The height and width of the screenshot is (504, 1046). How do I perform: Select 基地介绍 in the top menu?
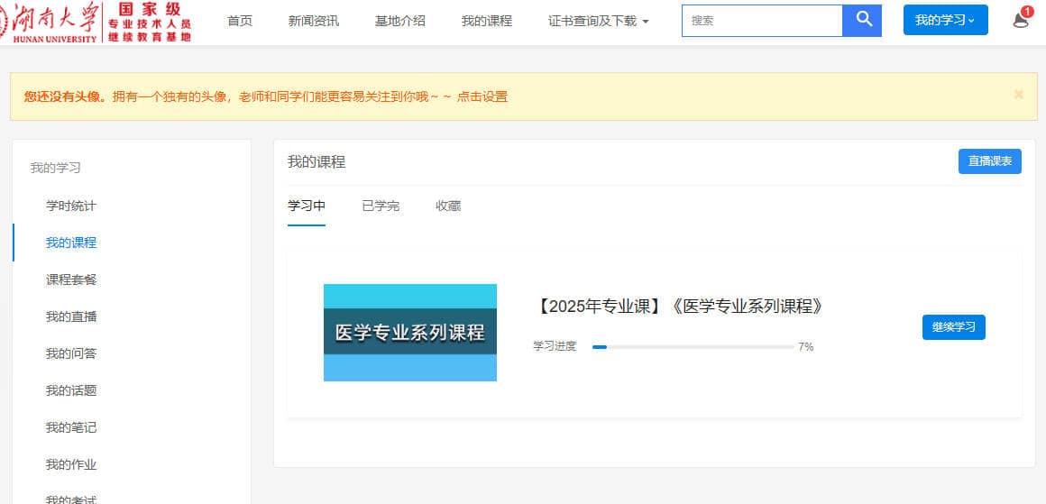coord(400,21)
